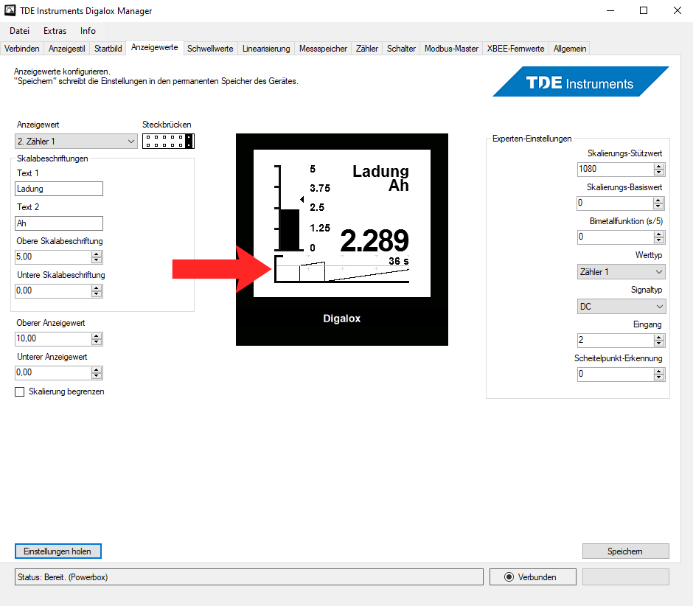693x606 pixels.
Task: Click the Scheitelpunkt-Erkennung value field
Action: pos(615,374)
